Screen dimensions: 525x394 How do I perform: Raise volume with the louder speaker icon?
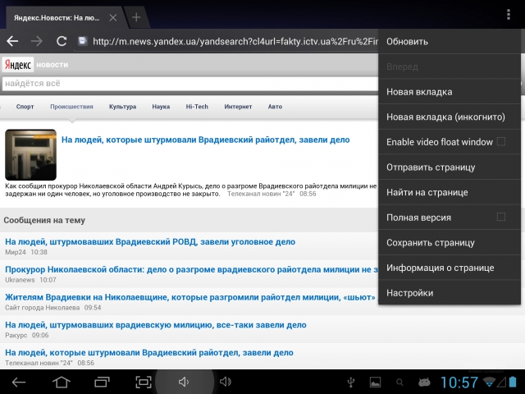pyautogui.click(x=225, y=382)
